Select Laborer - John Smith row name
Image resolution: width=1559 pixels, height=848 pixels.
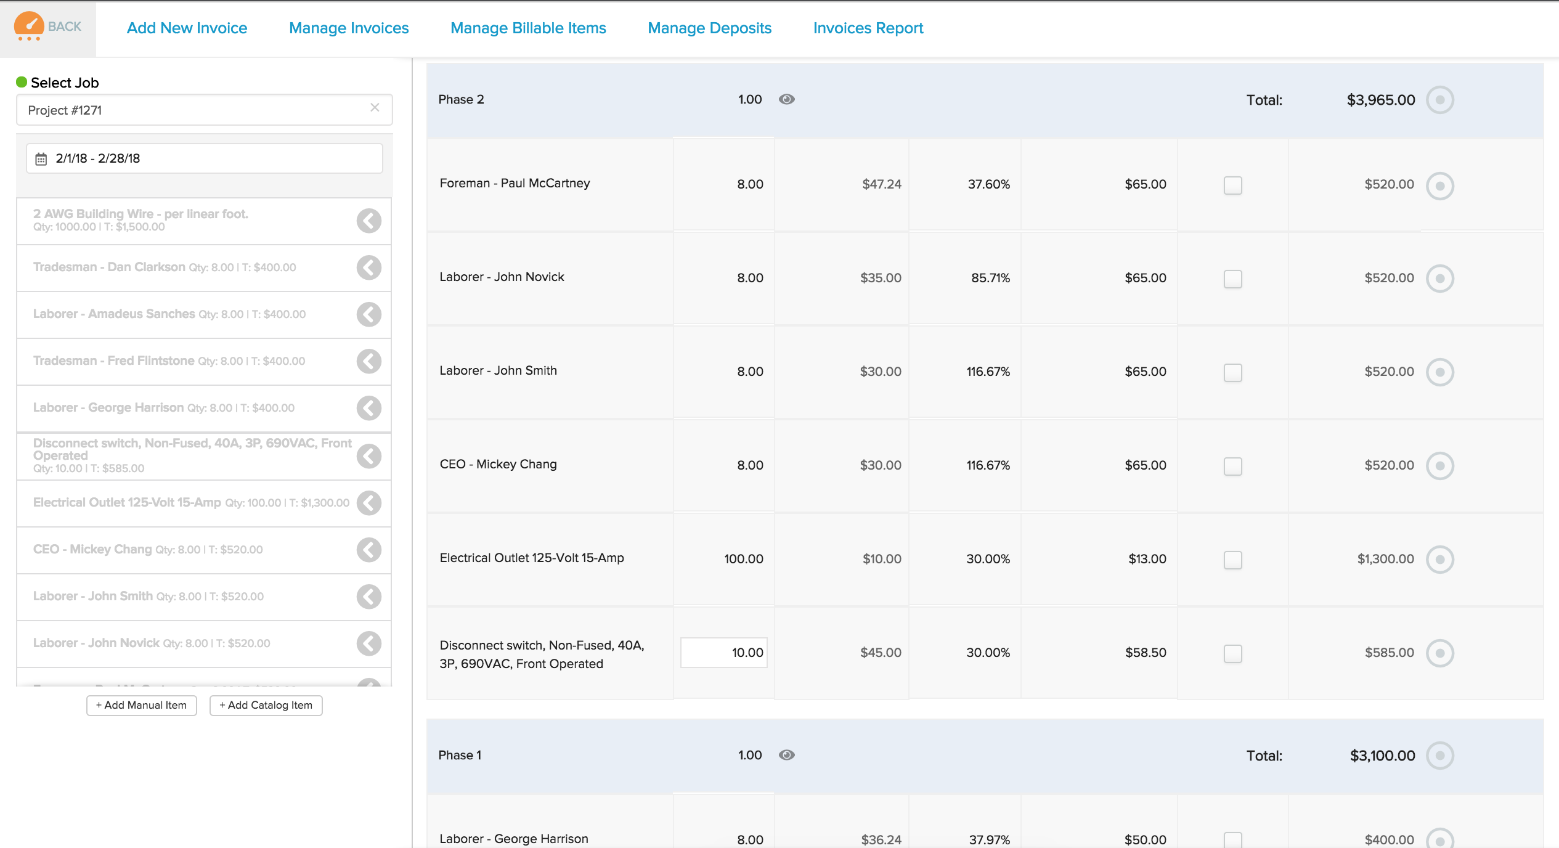click(x=498, y=370)
